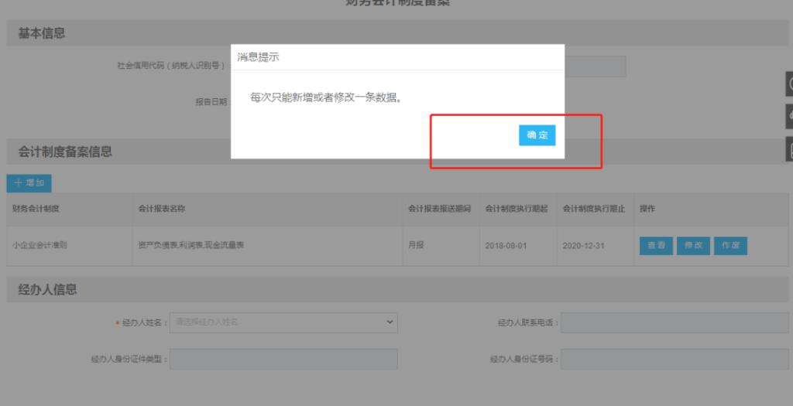The width and height of the screenshot is (793, 406).
Task: Click the 经办人身份证号码 input field
Action: (674, 359)
